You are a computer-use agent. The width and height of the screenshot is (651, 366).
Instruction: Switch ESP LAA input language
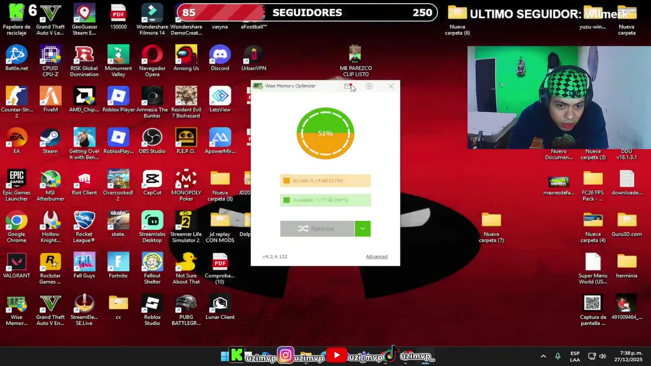(575, 356)
